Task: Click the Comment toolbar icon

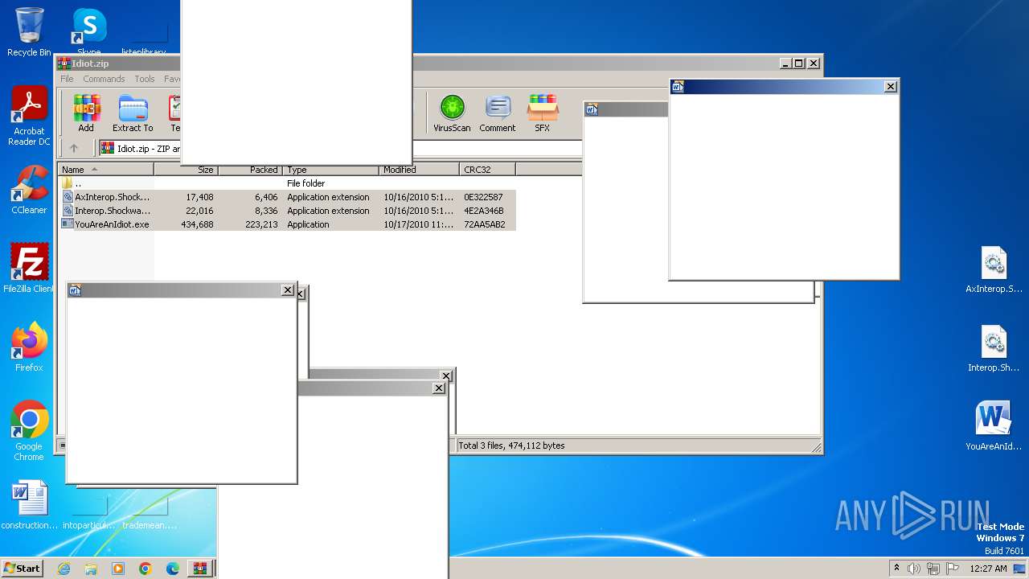Action: pyautogui.click(x=498, y=113)
